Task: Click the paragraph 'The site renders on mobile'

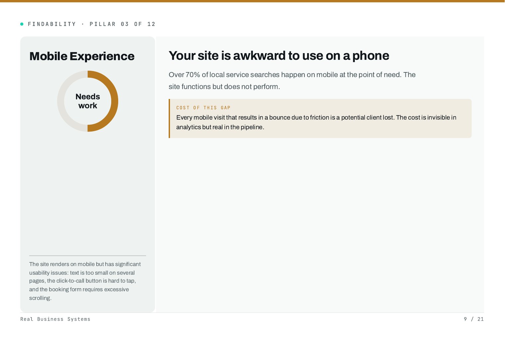Action: [85, 281]
